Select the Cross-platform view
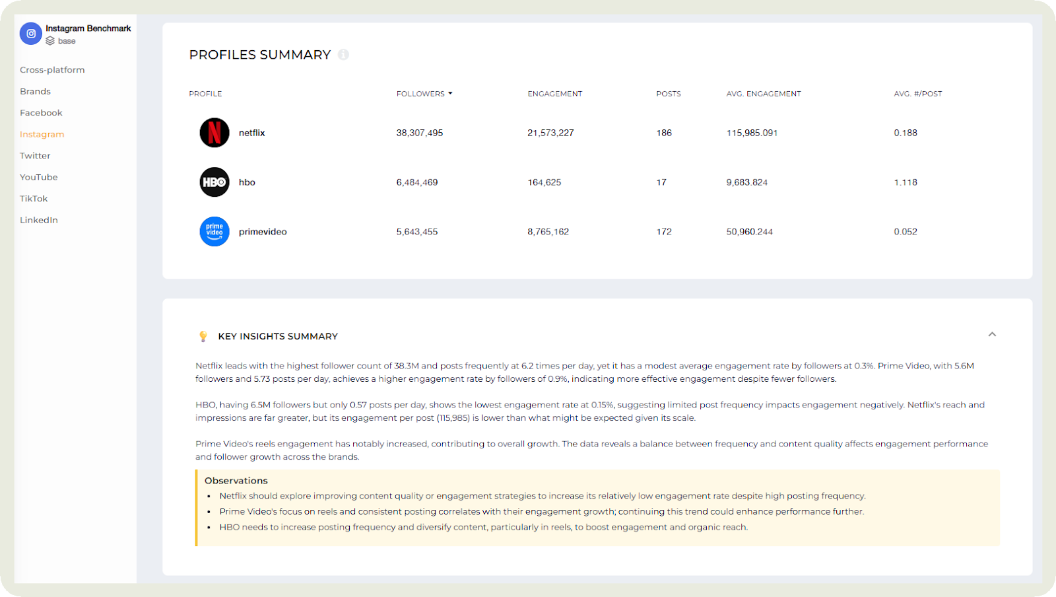The height and width of the screenshot is (597, 1056). point(52,69)
